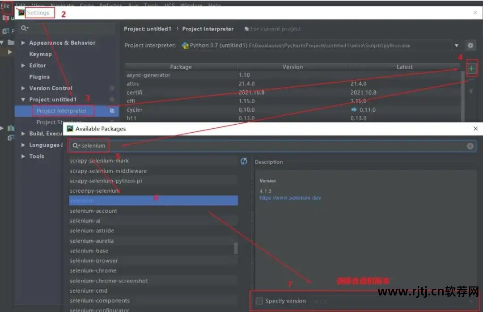Select cycler row in packages table
The width and height of the screenshot is (483, 312).
292,110
